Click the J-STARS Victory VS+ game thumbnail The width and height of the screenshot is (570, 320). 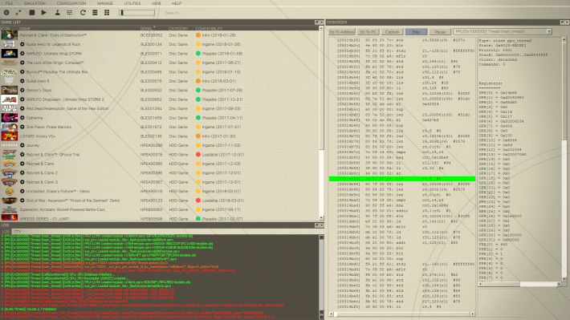pyautogui.click(x=9, y=136)
